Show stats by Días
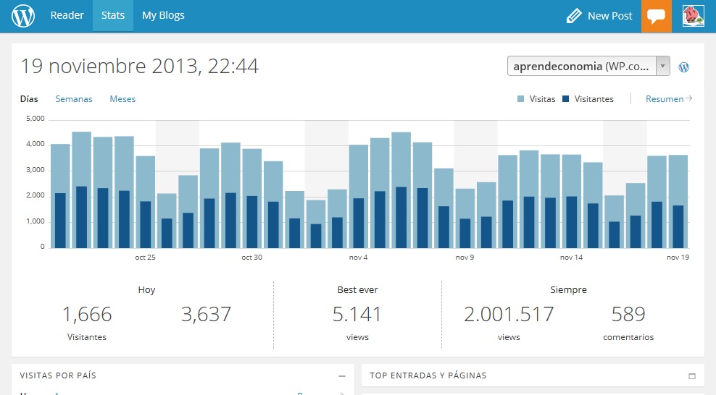Viewport: 716px width, 395px height. (29, 99)
